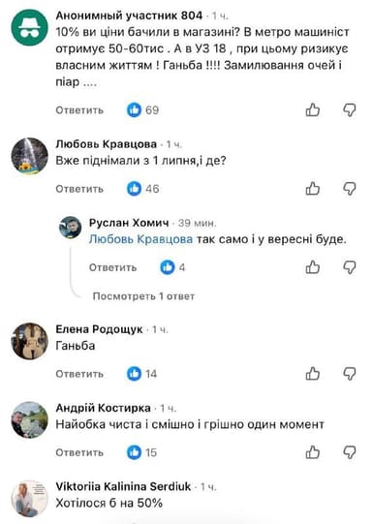Click Ответить under Любовь Кравцова's comment
The image size is (372, 524).
79,189
